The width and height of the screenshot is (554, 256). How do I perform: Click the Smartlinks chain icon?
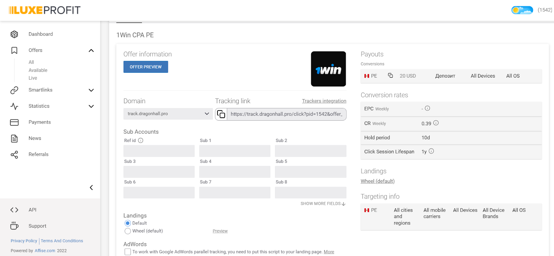14,90
